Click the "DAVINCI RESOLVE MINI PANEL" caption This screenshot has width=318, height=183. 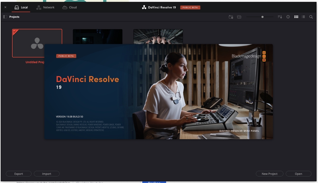coord(239,131)
